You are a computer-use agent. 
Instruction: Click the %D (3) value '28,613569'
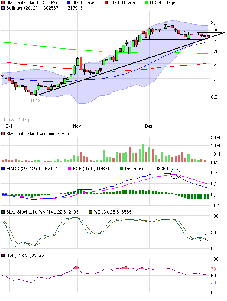[x=121, y=212]
